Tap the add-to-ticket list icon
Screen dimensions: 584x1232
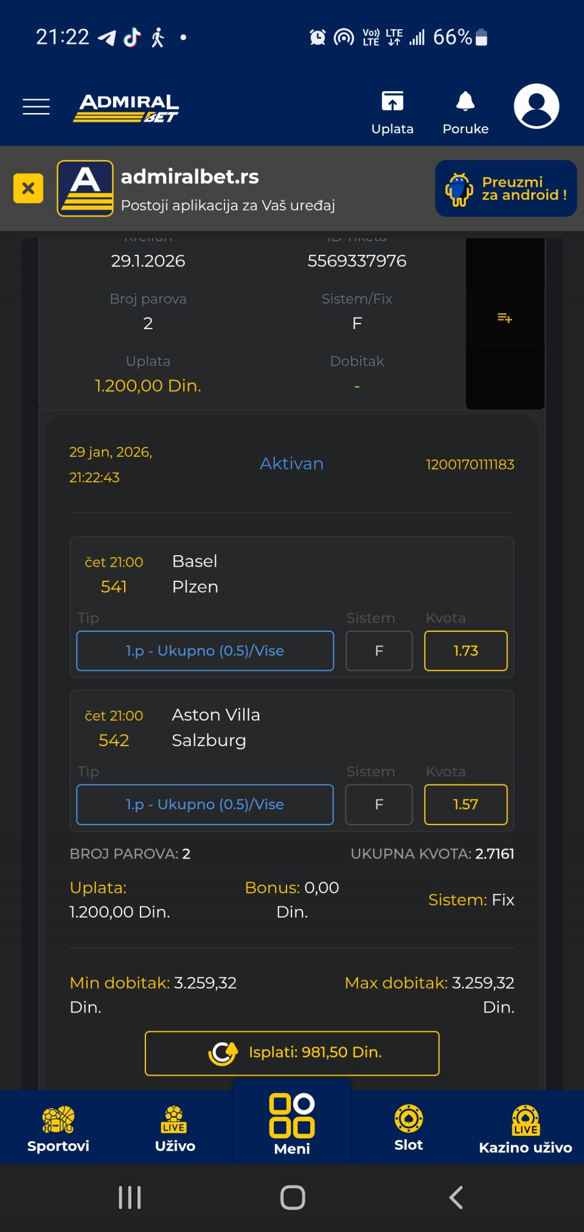point(505,317)
